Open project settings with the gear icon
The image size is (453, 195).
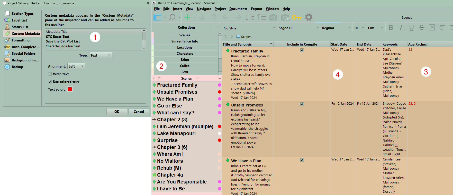pos(309,17)
